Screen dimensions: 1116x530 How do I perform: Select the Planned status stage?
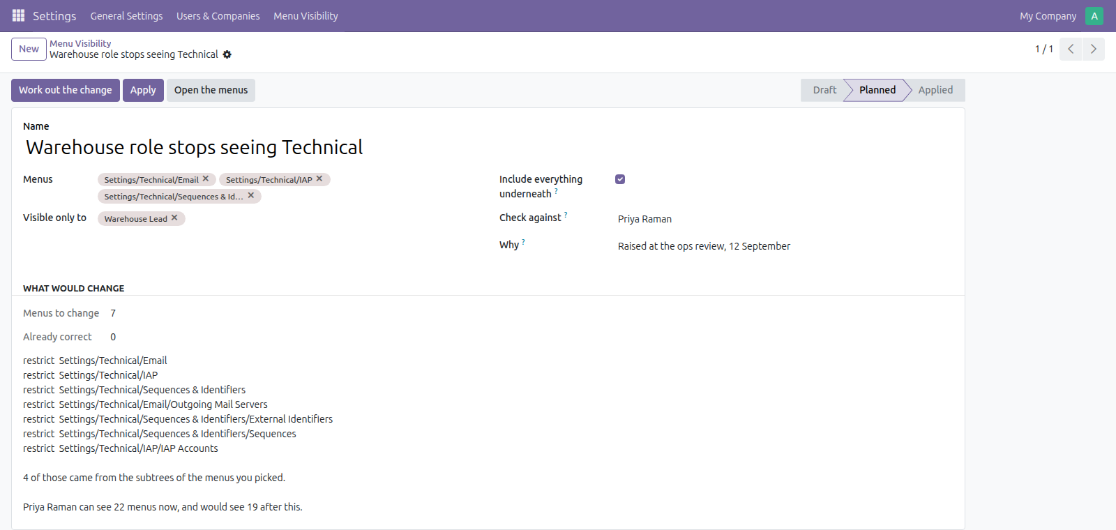877,90
